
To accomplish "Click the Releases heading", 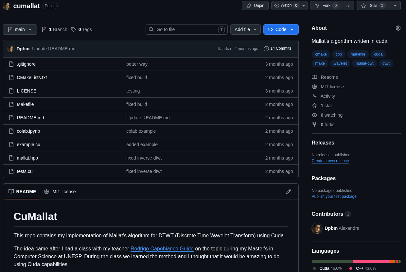I will coord(323,143).
